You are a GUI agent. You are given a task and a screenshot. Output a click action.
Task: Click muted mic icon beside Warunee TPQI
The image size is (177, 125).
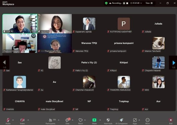(74, 51)
